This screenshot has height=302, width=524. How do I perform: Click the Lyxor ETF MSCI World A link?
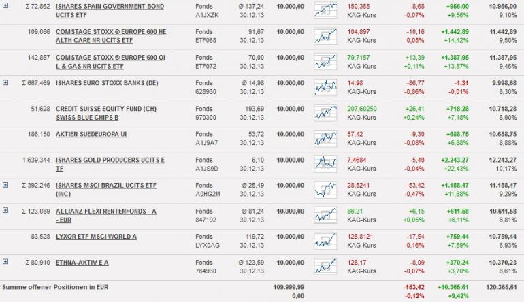[x=96, y=236]
